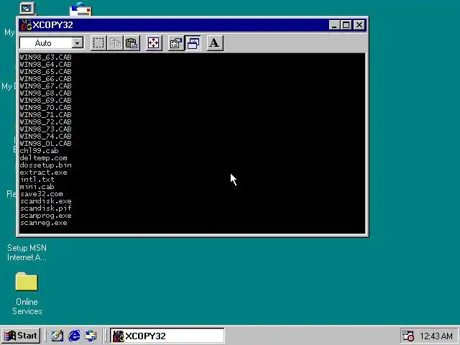Click the WIN98_70.CAB line

45,107
